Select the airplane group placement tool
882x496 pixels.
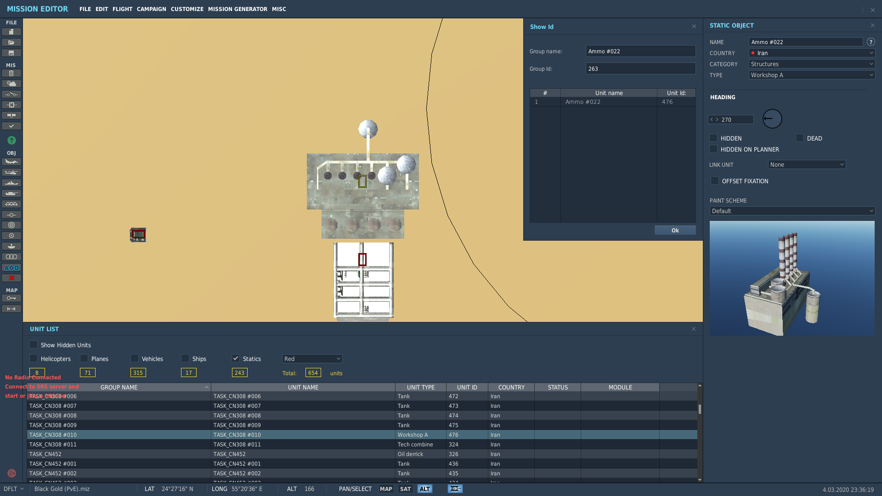11,162
